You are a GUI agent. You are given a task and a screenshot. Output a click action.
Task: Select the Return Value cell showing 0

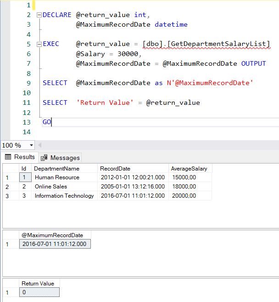pos(39,292)
